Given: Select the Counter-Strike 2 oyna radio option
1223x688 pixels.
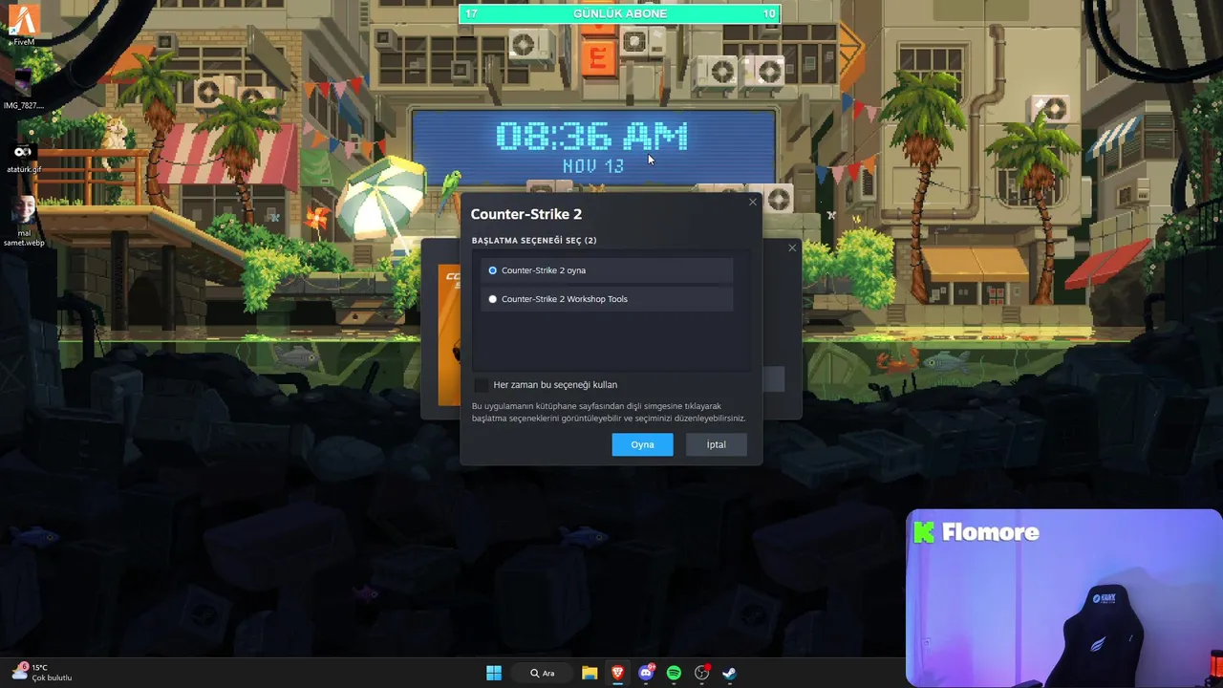Looking at the screenshot, I should click(x=608, y=270).
